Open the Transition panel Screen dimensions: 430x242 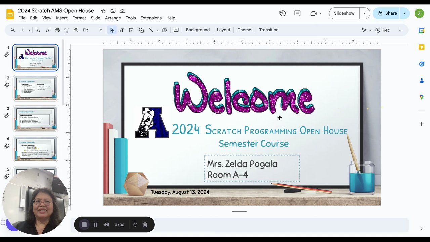point(269,30)
